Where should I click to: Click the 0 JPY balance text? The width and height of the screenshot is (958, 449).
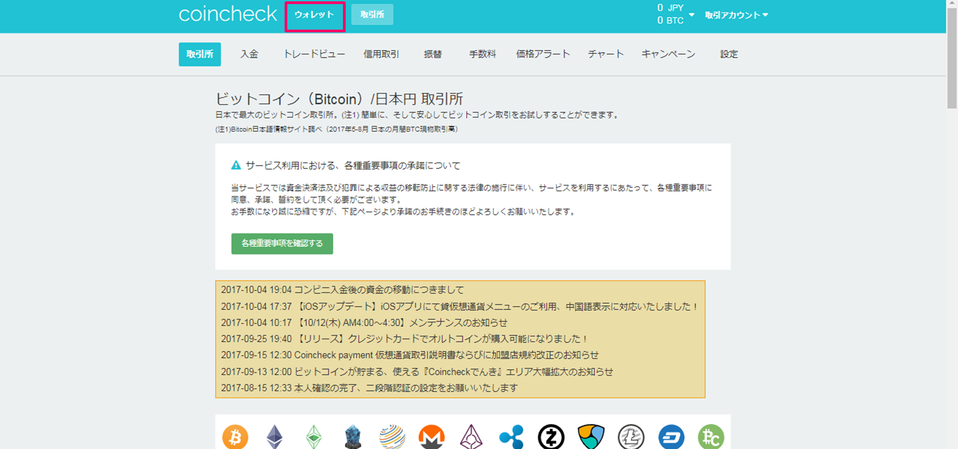point(670,8)
